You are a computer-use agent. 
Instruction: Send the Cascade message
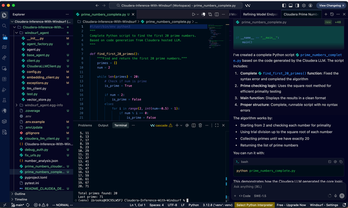pyautogui.click(x=342, y=196)
